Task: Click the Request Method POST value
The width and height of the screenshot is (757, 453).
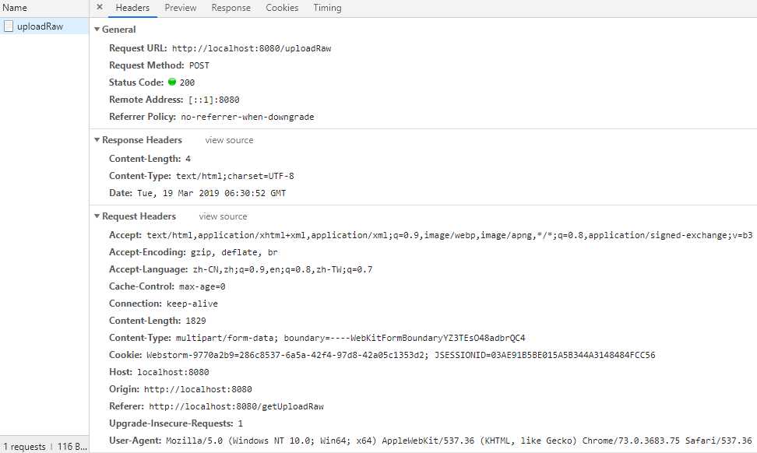Action: [x=199, y=65]
